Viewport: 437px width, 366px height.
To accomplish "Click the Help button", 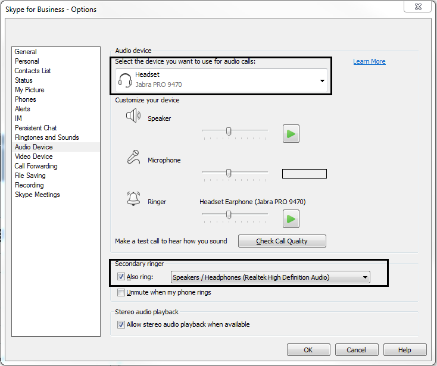I will [405, 350].
